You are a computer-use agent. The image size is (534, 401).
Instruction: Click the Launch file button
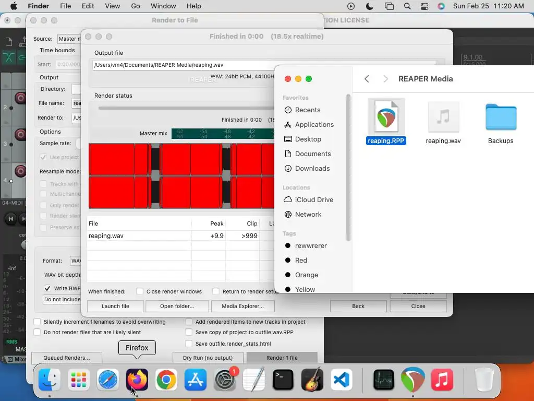[x=115, y=306]
